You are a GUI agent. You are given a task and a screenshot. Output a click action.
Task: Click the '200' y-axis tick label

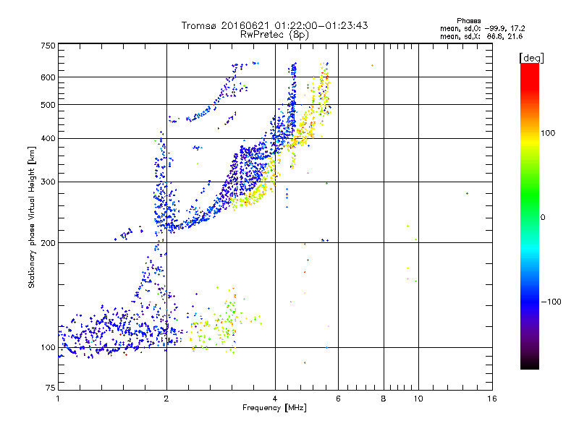click(x=48, y=243)
